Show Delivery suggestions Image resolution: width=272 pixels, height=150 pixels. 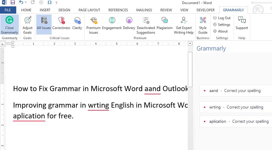tap(129, 24)
